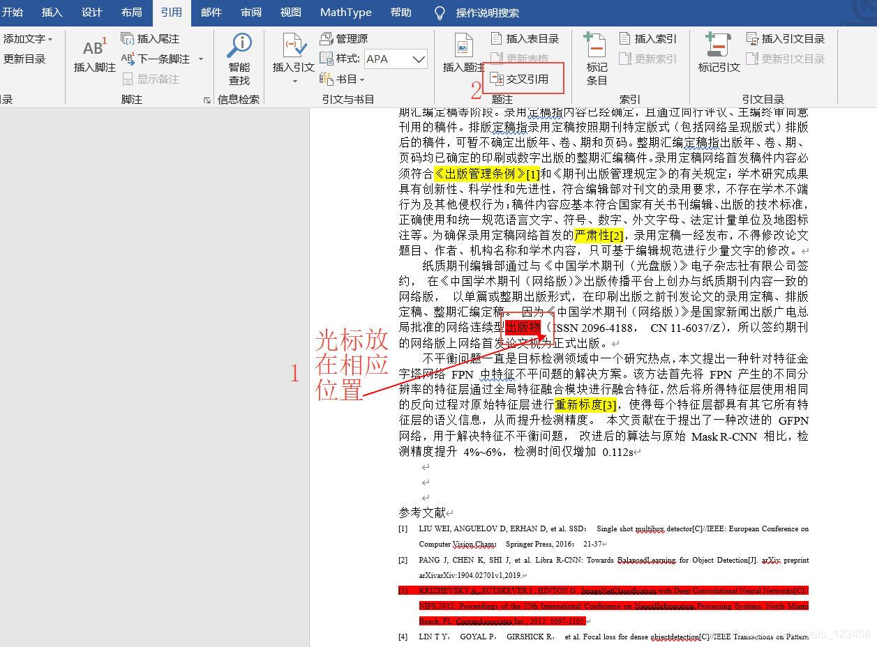
Task: Open 管理源 source manager
Action: pos(344,39)
